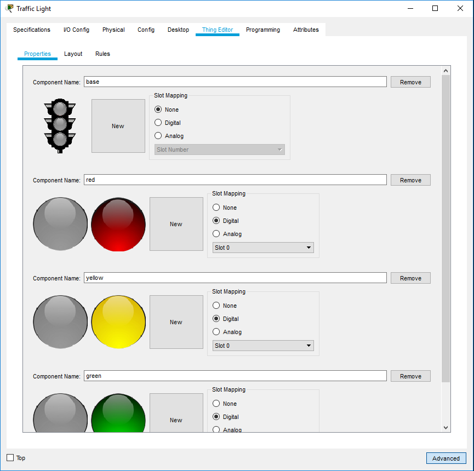The image size is (474, 471).
Task: Open the Slot Number dropdown for base
Action: click(220, 150)
